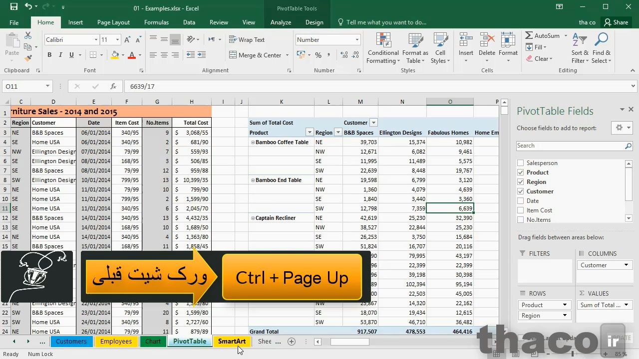
Task: Open the Name Box dropdown
Action: pyautogui.click(x=47, y=86)
